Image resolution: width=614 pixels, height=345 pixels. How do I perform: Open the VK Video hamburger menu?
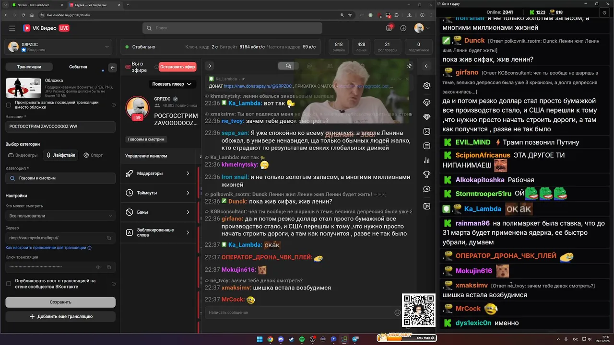click(12, 28)
